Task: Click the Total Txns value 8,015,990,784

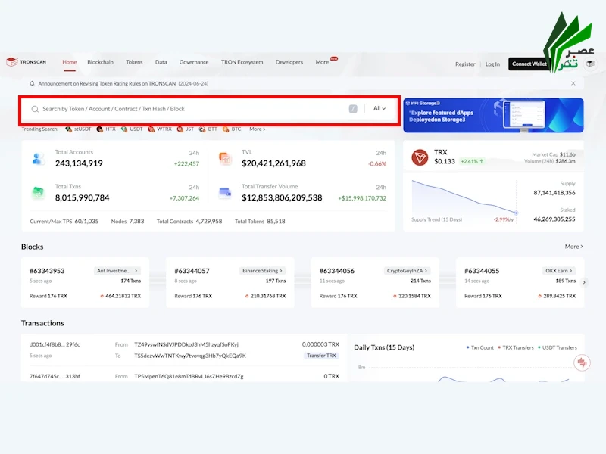Action: click(82, 197)
